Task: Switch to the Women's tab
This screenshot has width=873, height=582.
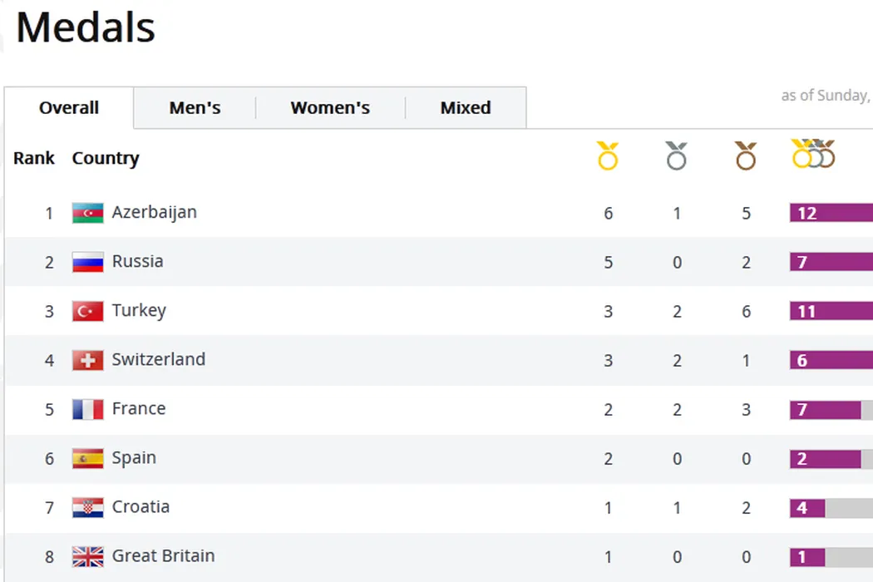Action: (330, 108)
